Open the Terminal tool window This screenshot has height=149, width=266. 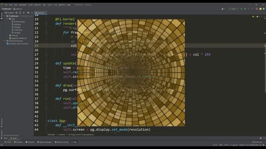coord(30,142)
